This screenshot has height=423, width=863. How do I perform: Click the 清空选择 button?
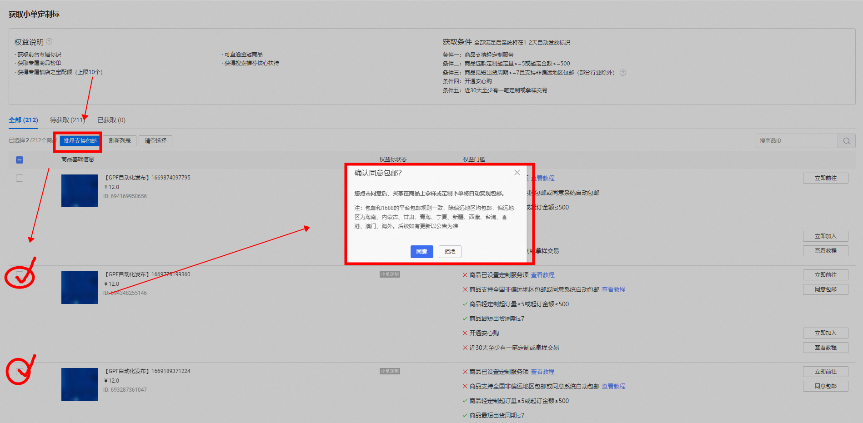(x=155, y=140)
